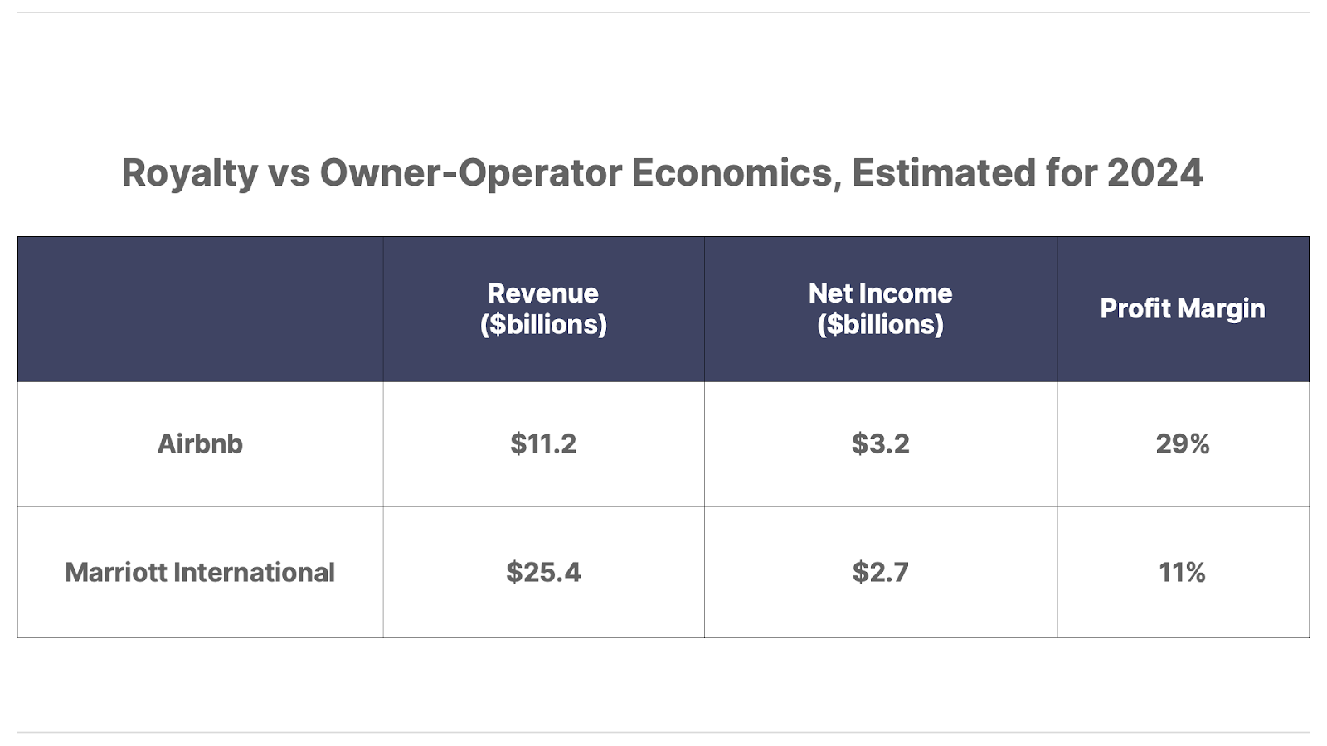This screenshot has width=1327, height=746.
Task: Click the Profit Margin column header
Action: (1182, 308)
